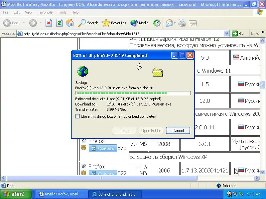Click the Refresh page icon
Viewport: 266px width, 199px height.
(x=59, y=23)
